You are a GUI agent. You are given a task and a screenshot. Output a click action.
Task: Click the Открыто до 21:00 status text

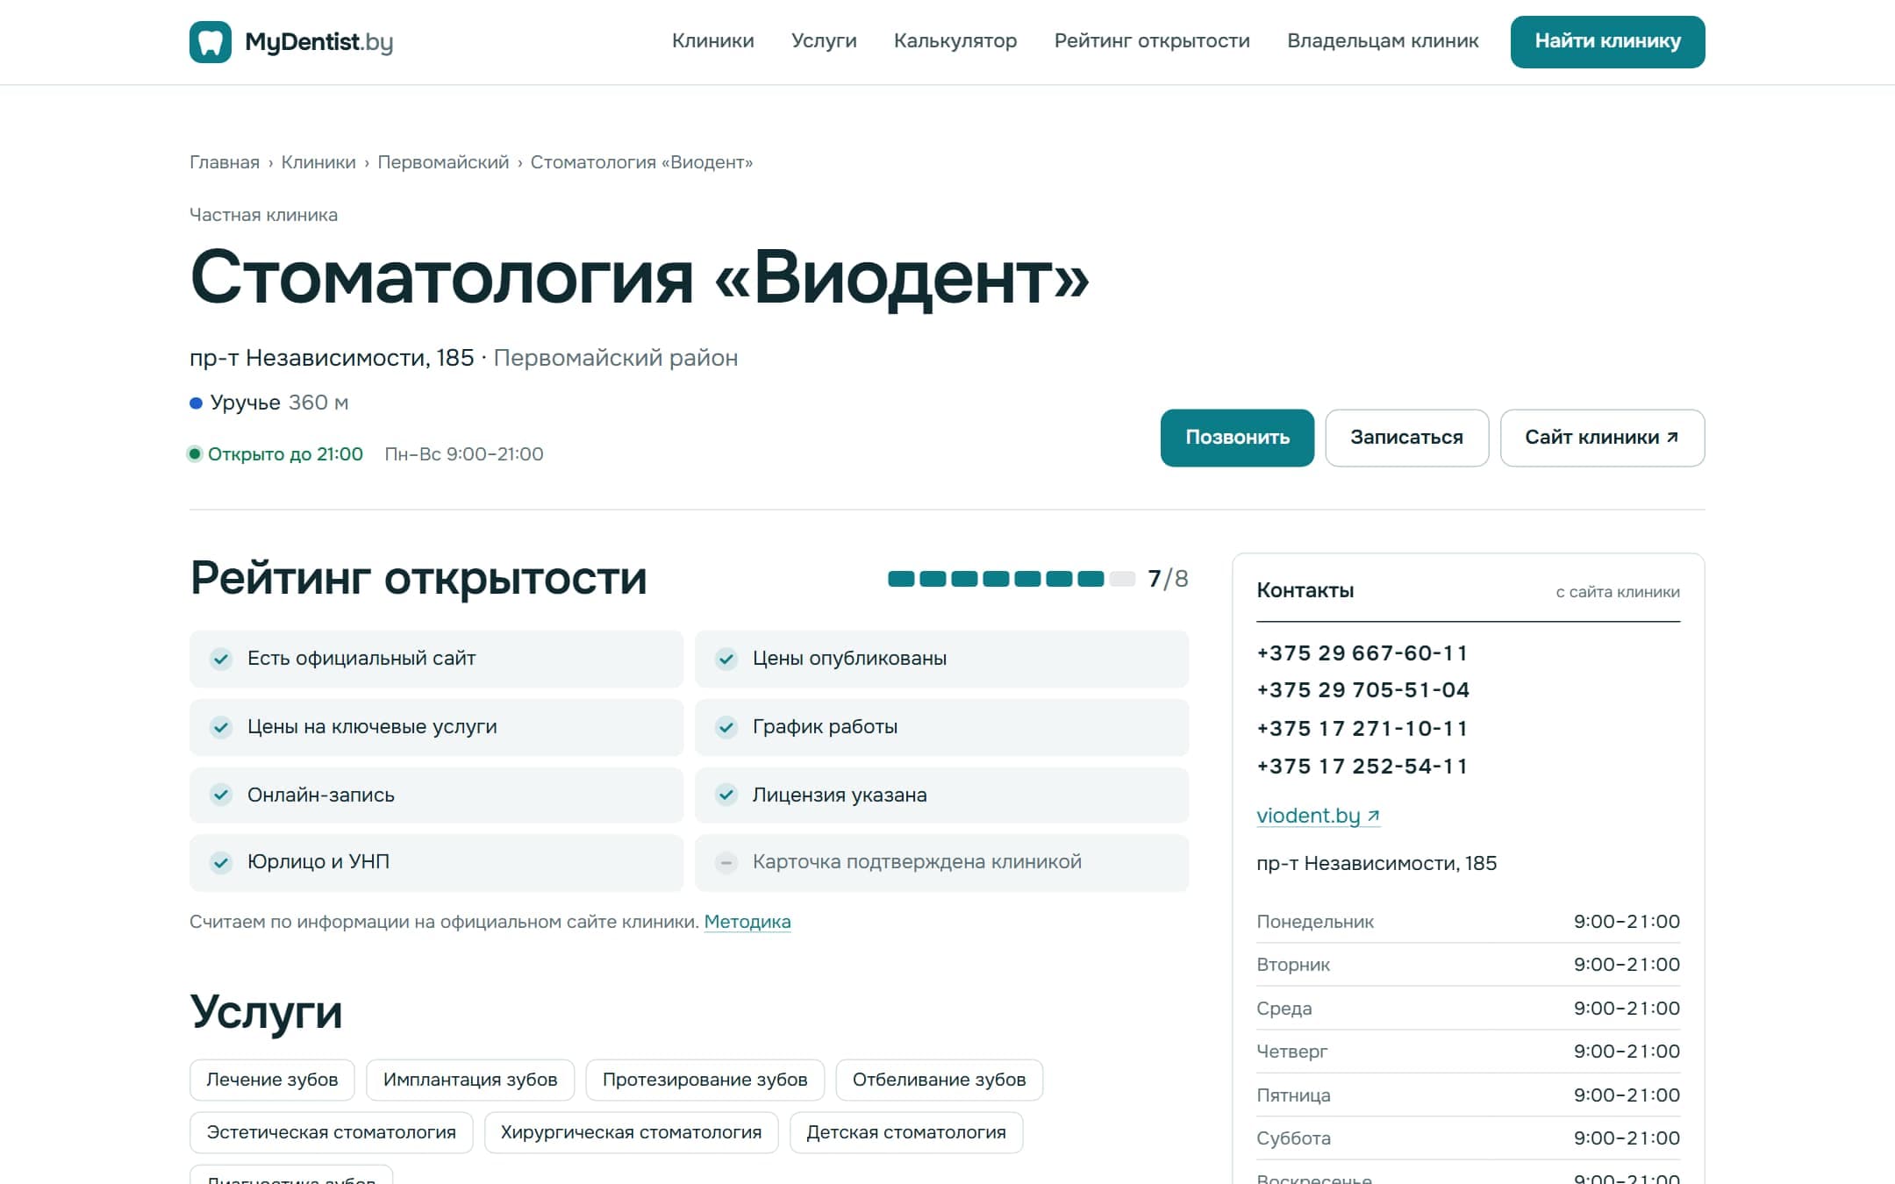285,454
